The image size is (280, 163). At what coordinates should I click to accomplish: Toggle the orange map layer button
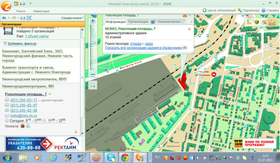coord(265,22)
